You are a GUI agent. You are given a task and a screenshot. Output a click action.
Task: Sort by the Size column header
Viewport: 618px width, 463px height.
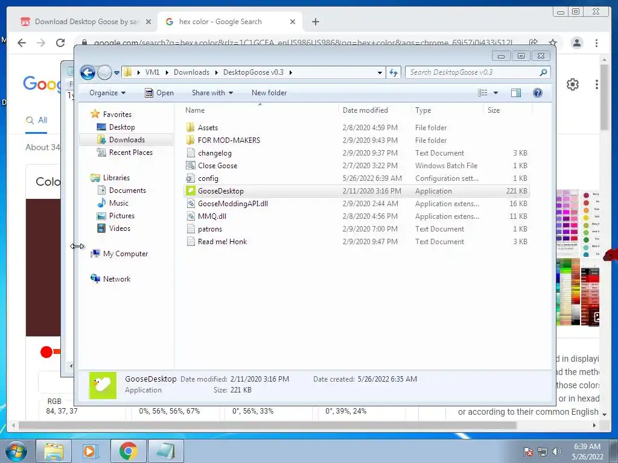(507, 110)
